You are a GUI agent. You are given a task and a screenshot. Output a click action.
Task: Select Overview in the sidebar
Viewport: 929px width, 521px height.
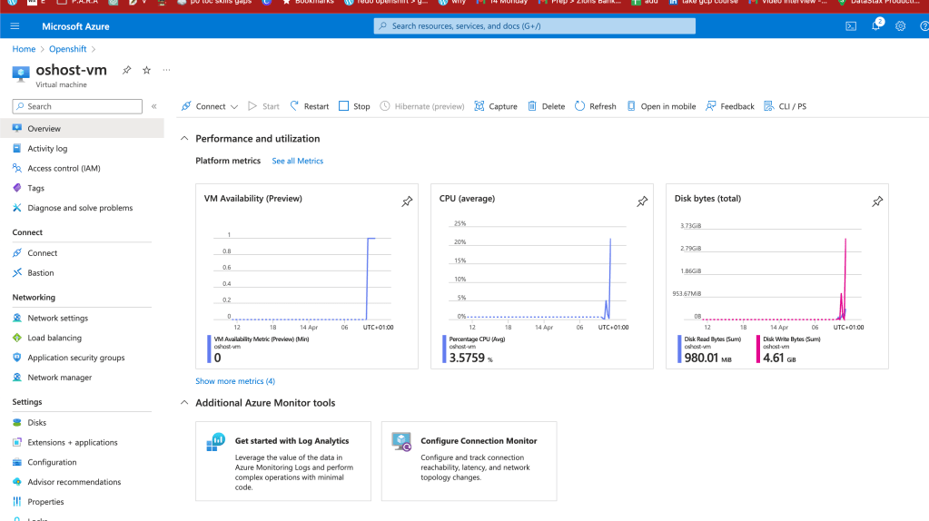click(x=82, y=129)
